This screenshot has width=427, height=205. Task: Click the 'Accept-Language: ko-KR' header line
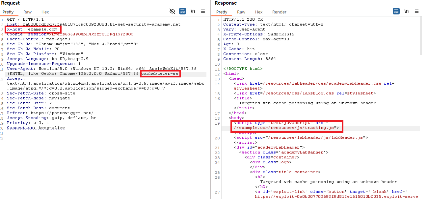48,59
